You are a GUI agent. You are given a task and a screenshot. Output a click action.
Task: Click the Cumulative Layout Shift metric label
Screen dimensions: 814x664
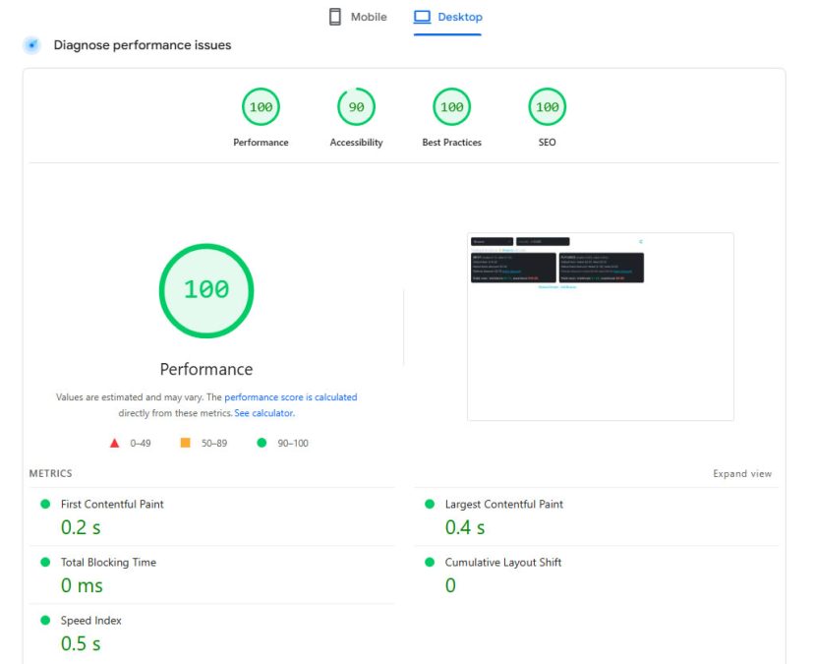pos(503,562)
